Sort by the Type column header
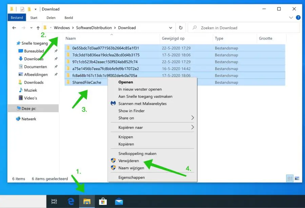 (219, 38)
